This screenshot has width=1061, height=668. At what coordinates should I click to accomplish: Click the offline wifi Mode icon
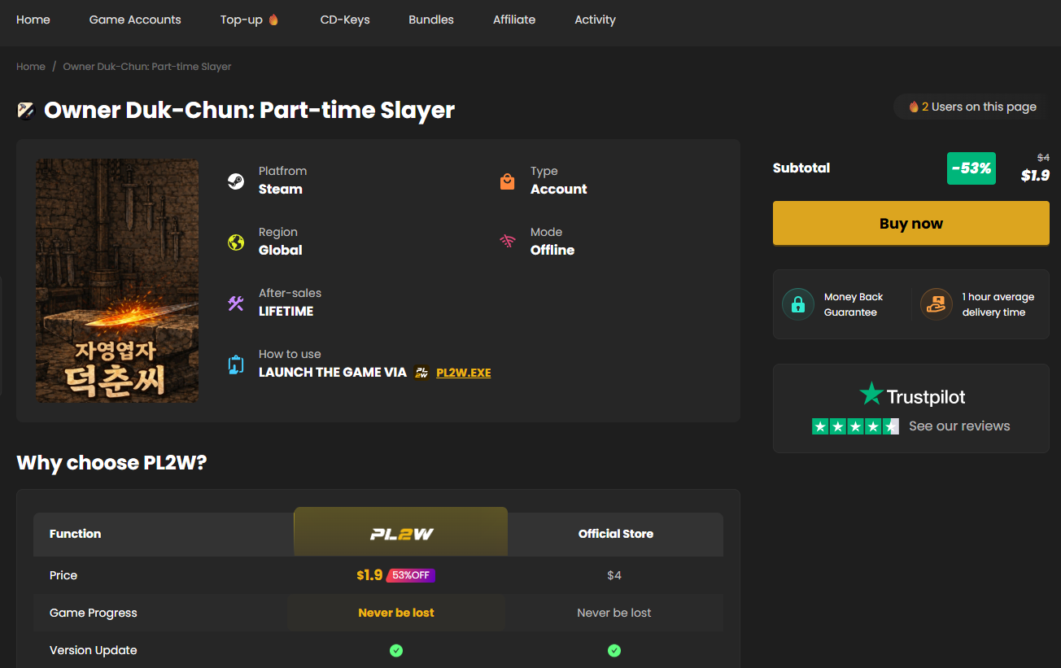point(507,242)
